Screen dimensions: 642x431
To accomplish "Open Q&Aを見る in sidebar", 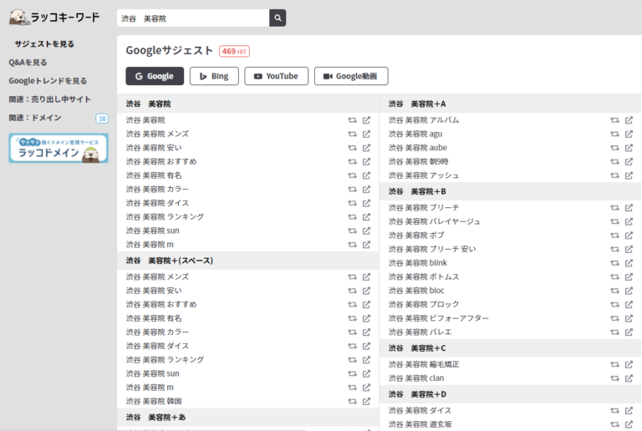I will (x=28, y=62).
